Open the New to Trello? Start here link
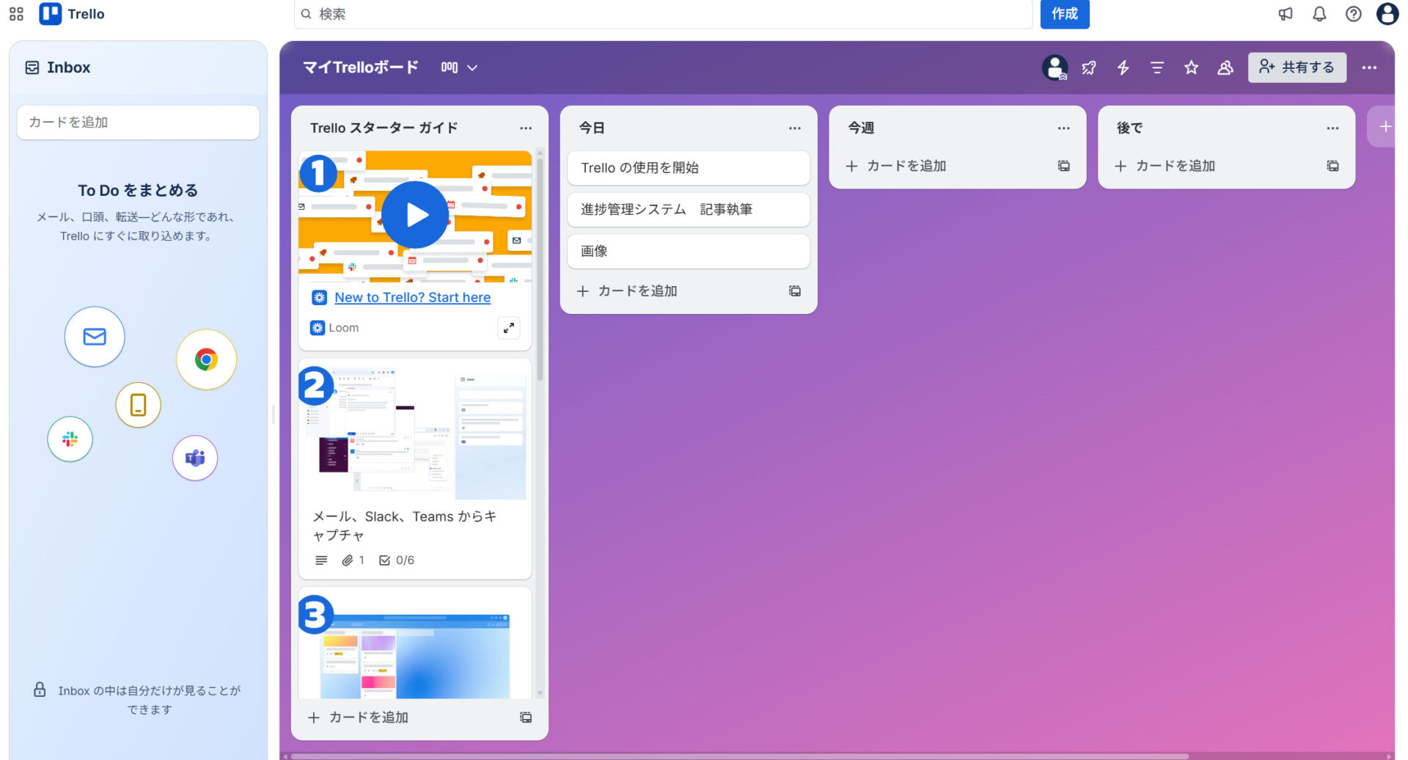Screen dimensions: 1408x760 coord(412,297)
